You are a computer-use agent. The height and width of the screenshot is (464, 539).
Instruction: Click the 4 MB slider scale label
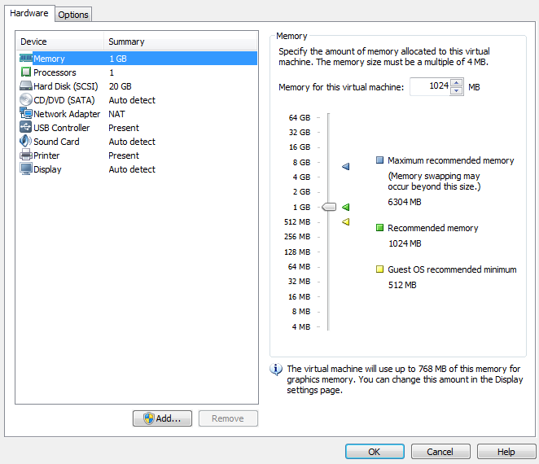tap(301, 327)
